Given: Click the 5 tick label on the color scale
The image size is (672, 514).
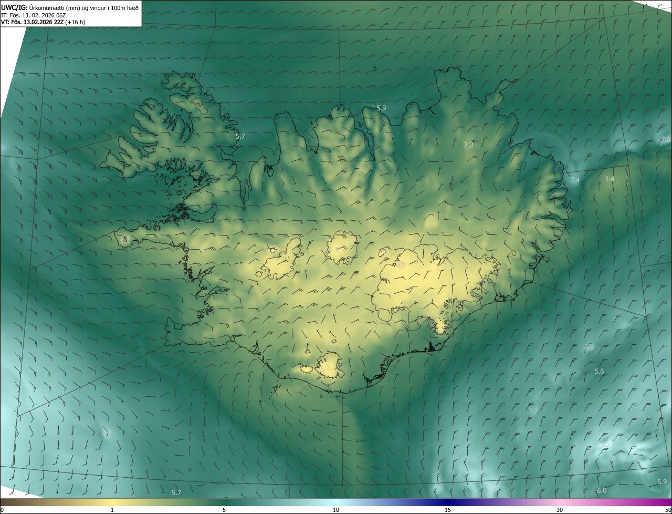Looking at the screenshot, I should 224,510.
